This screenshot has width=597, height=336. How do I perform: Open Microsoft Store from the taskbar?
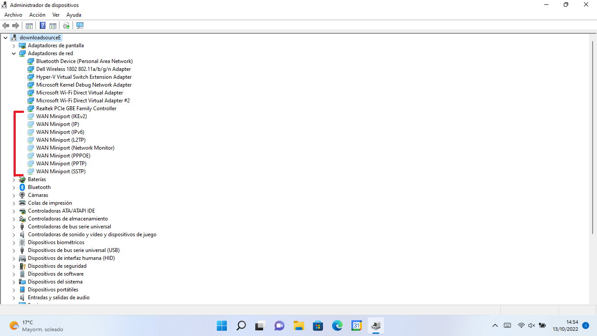318,326
